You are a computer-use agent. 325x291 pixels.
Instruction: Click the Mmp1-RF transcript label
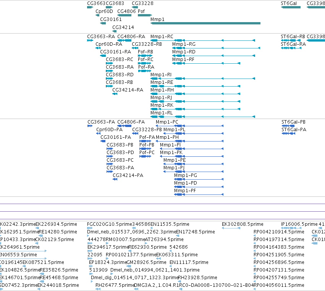click(x=183, y=59)
